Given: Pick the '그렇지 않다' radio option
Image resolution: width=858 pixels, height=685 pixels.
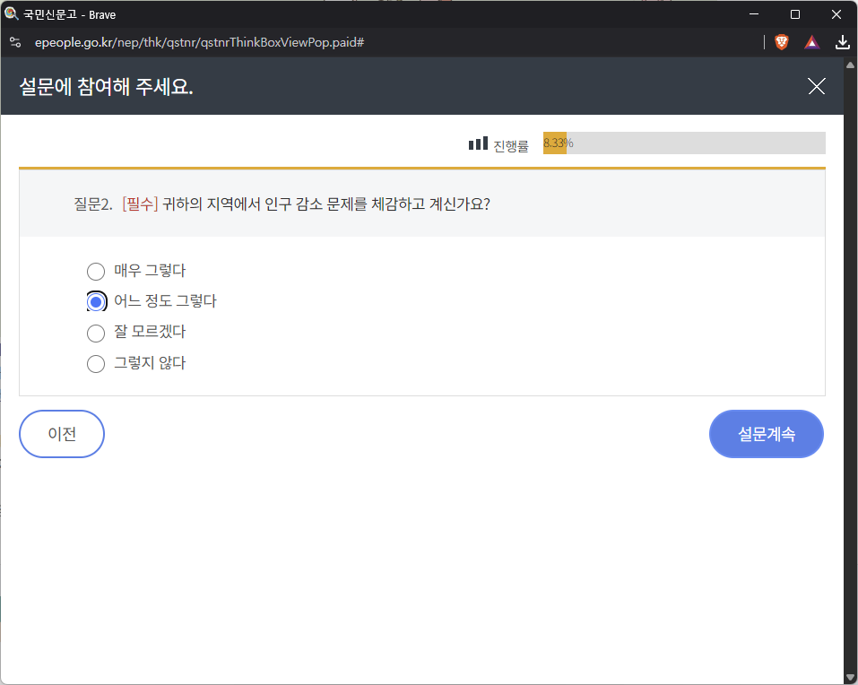Looking at the screenshot, I should tap(96, 363).
